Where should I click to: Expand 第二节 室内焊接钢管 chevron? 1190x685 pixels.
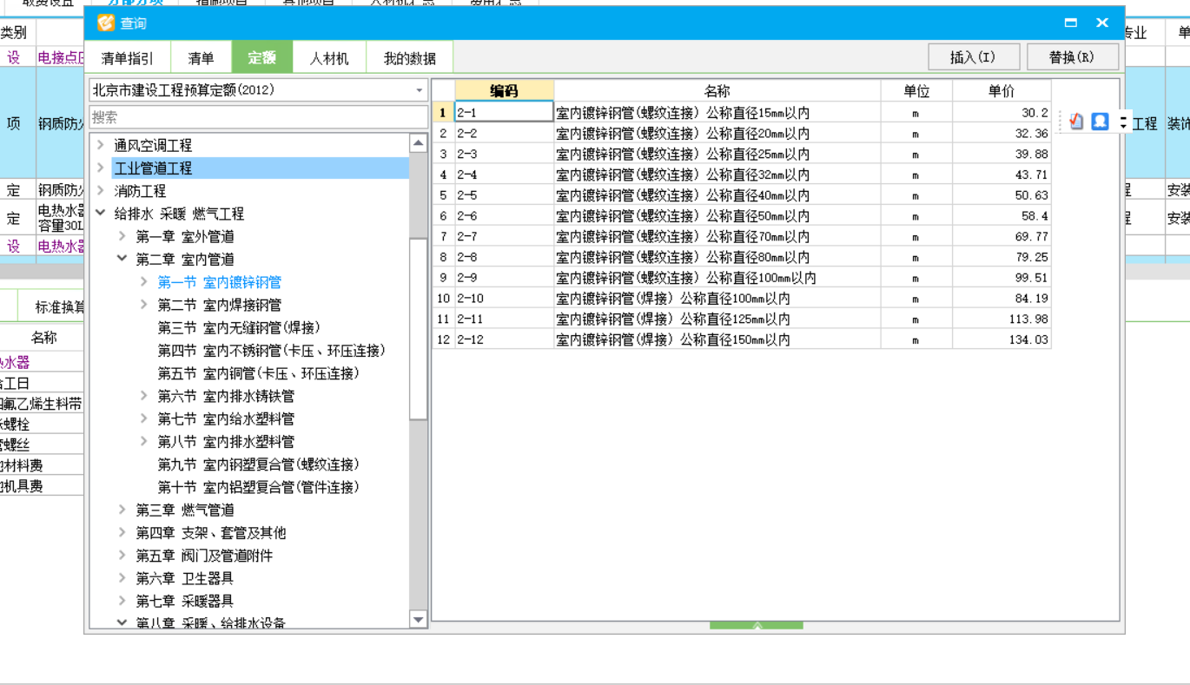point(144,304)
